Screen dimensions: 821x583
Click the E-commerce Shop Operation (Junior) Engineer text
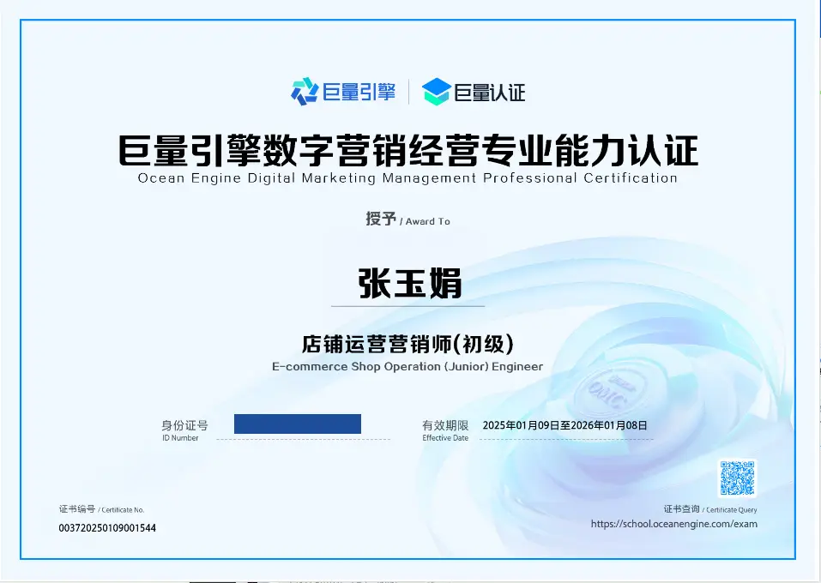pos(407,366)
